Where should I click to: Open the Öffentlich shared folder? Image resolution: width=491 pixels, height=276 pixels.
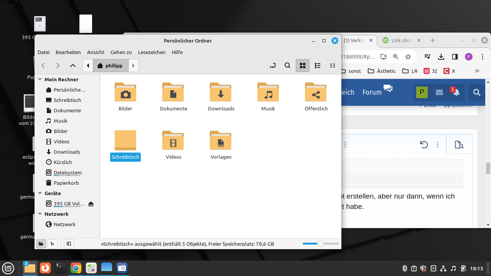point(316,92)
